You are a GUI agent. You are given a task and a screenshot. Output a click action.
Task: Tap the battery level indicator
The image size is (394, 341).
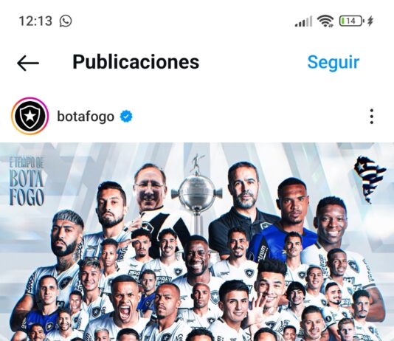(352, 21)
